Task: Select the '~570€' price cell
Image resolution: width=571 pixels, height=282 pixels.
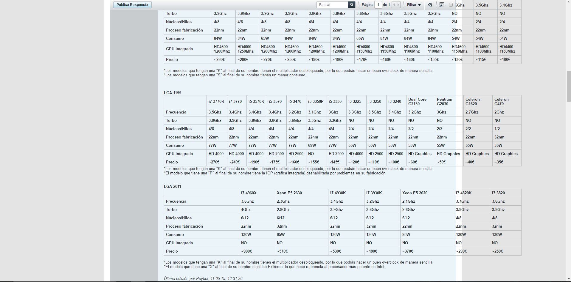Action: [301, 251]
